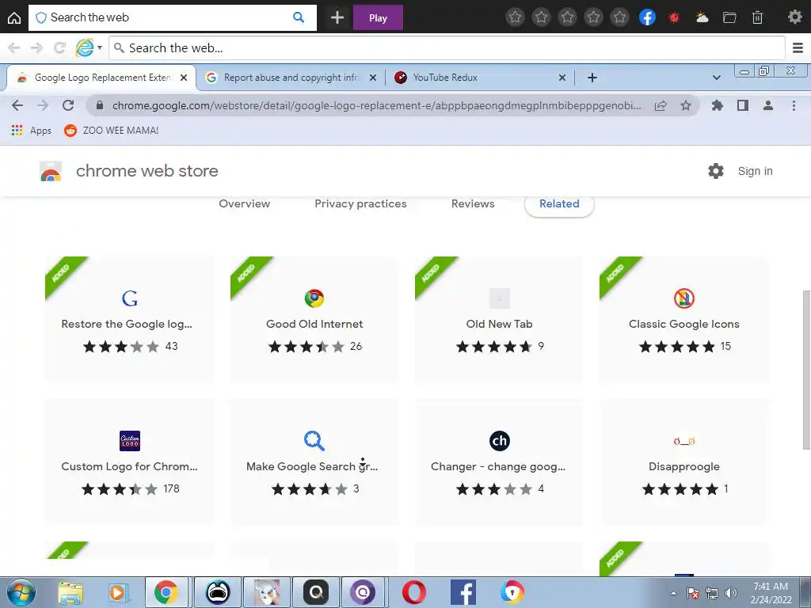Close the Report abuse tab

(x=373, y=78)
